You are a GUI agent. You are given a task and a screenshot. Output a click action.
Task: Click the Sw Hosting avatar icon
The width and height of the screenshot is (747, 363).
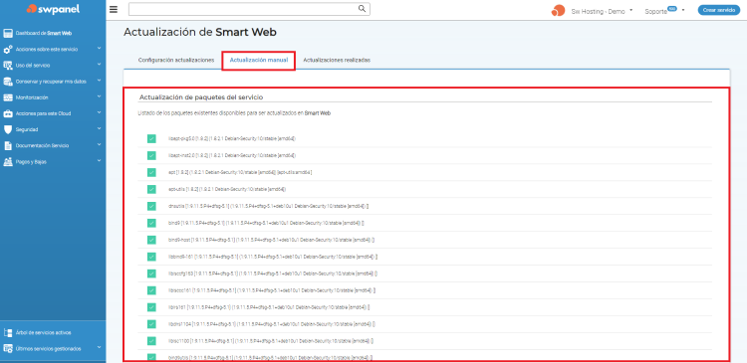pos(558,11)
